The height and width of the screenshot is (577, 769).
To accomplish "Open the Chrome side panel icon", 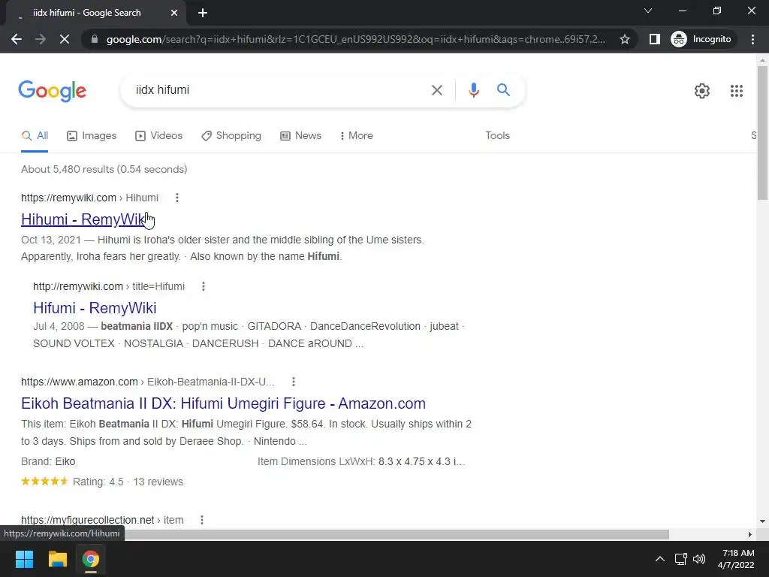I will point(654,39).
